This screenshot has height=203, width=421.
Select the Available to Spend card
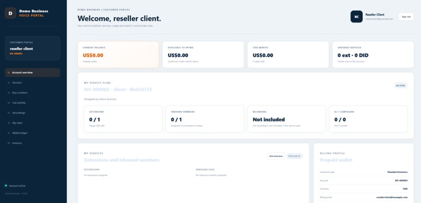[x=203, y=54]
